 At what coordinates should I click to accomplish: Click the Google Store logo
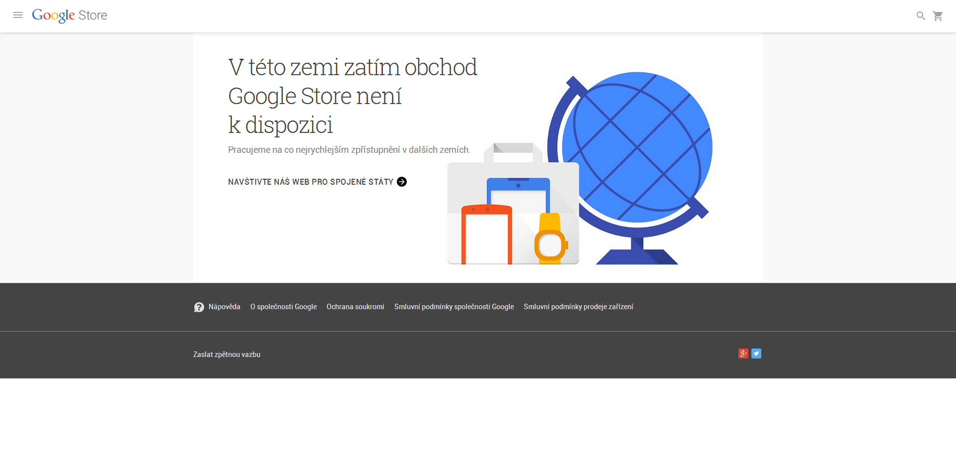click(70, 15)
